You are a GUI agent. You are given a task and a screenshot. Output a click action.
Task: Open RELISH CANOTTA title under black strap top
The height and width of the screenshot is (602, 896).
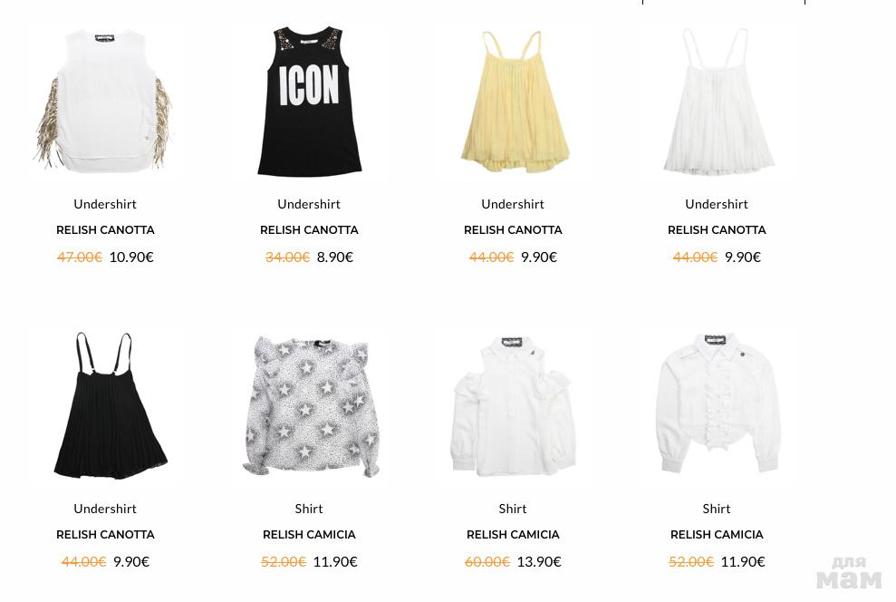pyautogui.click(x=105, y=535)
